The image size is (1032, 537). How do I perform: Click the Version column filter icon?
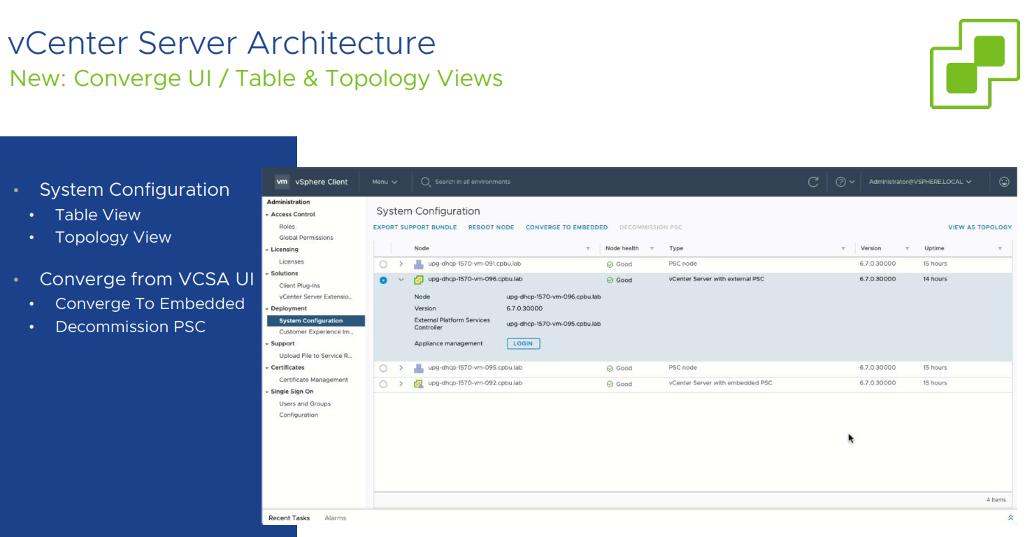(907, 249)
